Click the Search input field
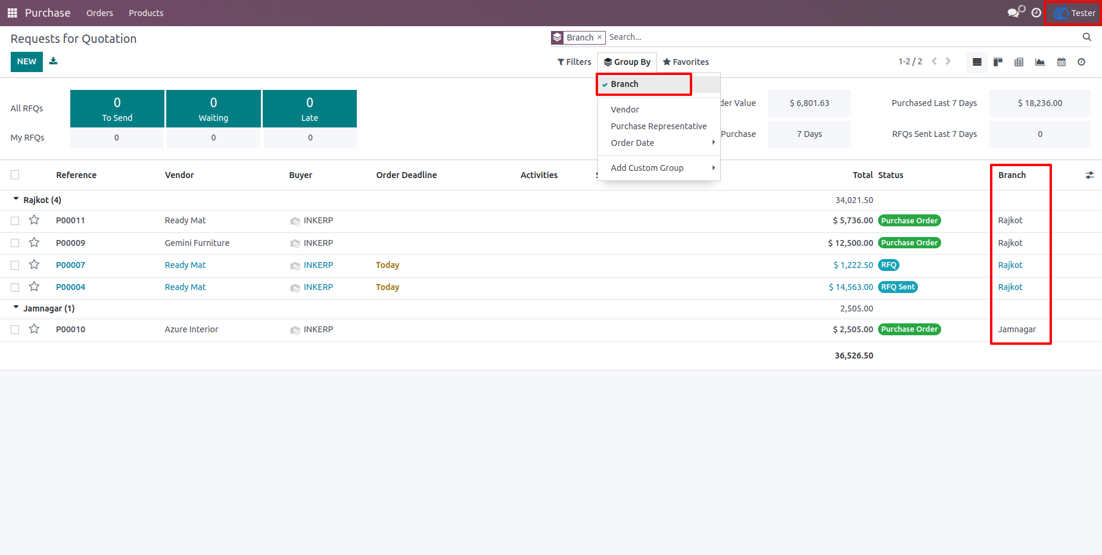Image resolution: width=1102 pixels, height=555 pixels. click(843, 37)
